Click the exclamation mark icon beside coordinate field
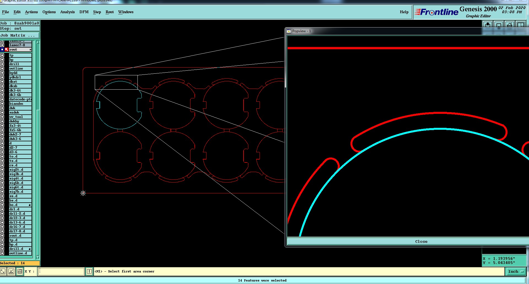The image size is (529, 284). (x=89, y=272)
